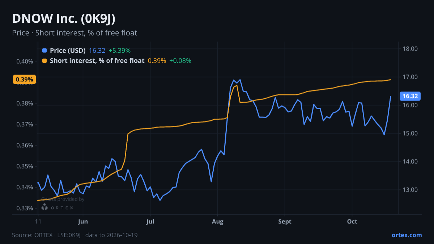The height and width of the screenshot is (244, 434).
Task: Click the 0.34% left-axis label
Action: coord(25,188)
